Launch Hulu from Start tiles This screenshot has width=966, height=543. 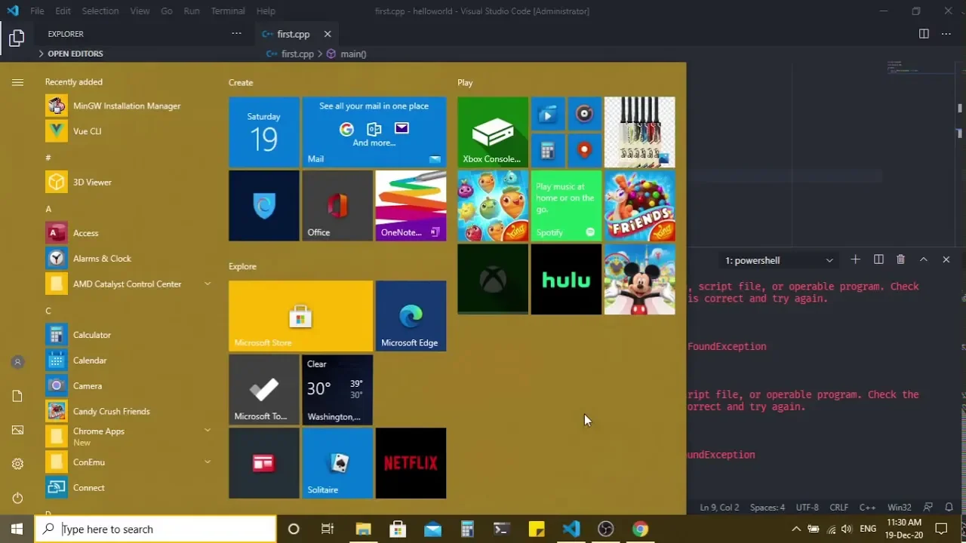tap(566, 280)
